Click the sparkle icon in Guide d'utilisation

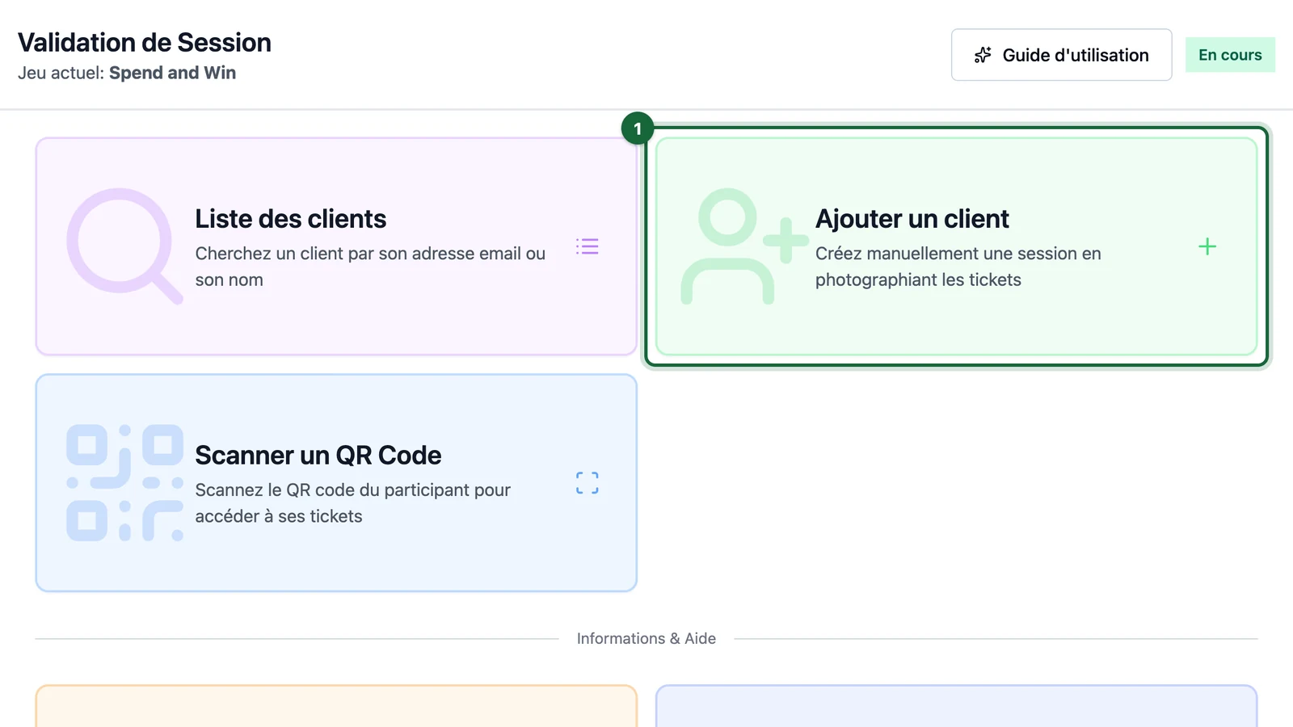pos(983,55)
